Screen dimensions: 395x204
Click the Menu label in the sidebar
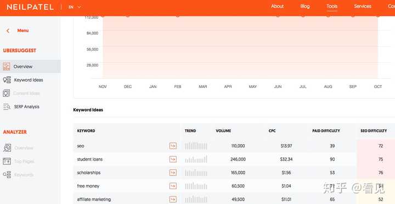[23, 31]
